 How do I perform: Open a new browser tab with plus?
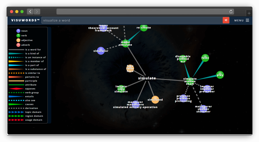click(249, 13)
